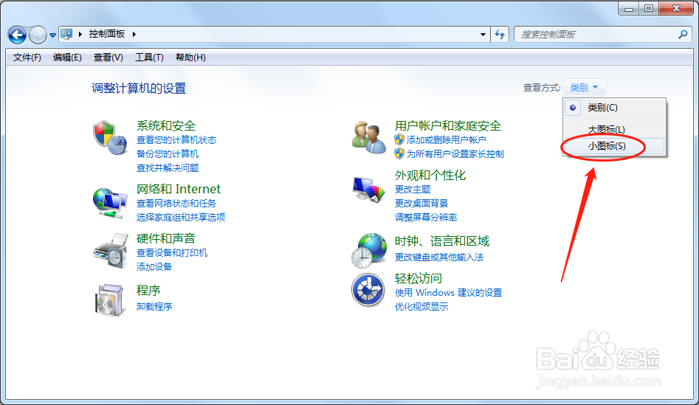699x405 pixels.
Task: Open the 工具(T) menu
Action: [149, 58]
